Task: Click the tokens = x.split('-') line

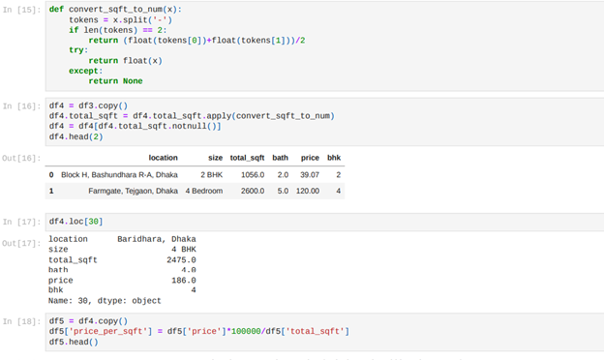Action: pos(120,20)
